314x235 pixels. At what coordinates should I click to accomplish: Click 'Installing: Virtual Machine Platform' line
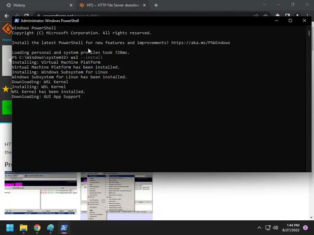[56, 62]
